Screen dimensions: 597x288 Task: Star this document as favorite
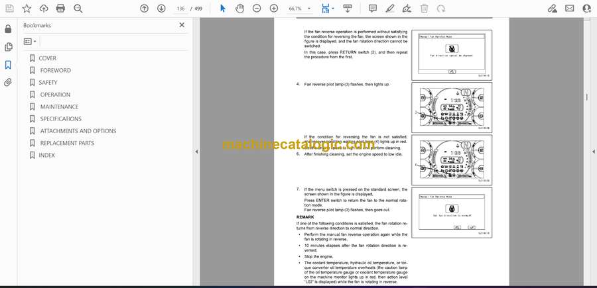[x=27, y=9]
